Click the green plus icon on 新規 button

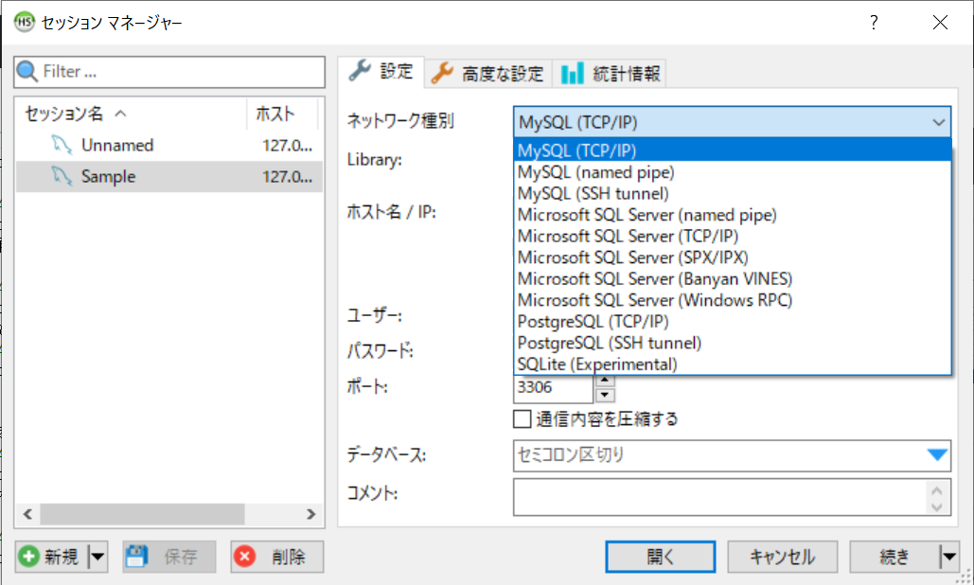click(x=28, y=556)
